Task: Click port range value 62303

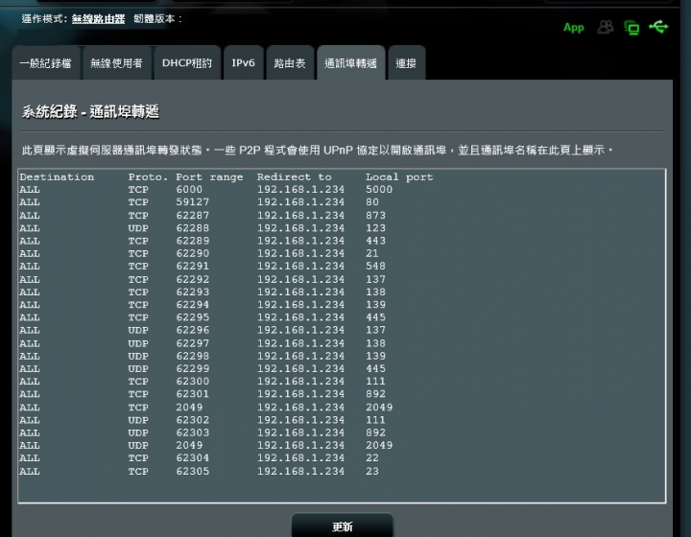Action: 193,432
